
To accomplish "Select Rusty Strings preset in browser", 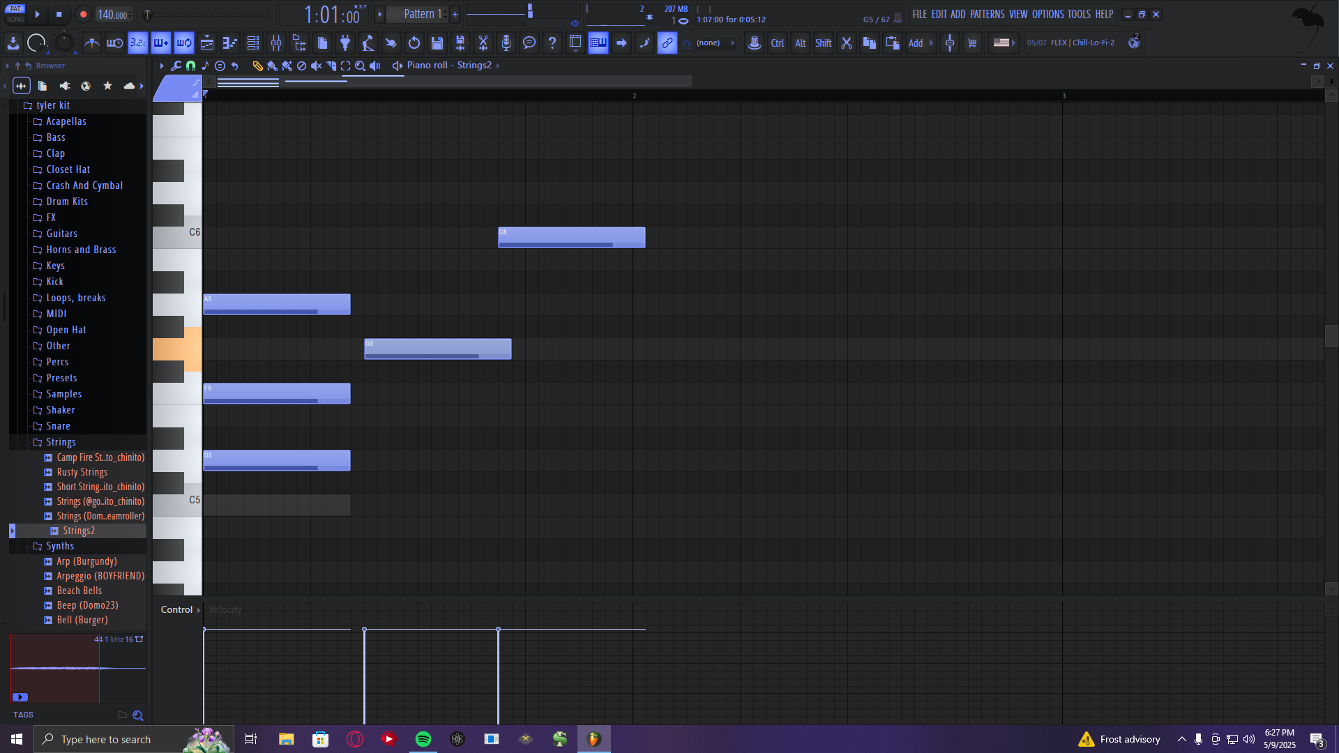I will coord(82,472).
